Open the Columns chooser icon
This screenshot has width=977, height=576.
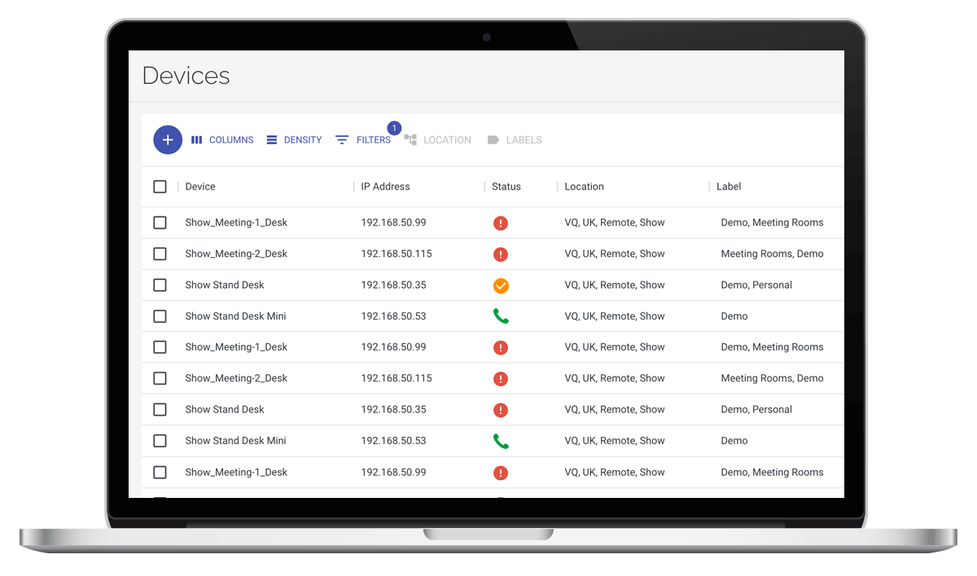197,140
